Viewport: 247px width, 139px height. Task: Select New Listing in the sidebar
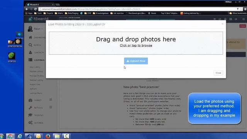point(35,67)
